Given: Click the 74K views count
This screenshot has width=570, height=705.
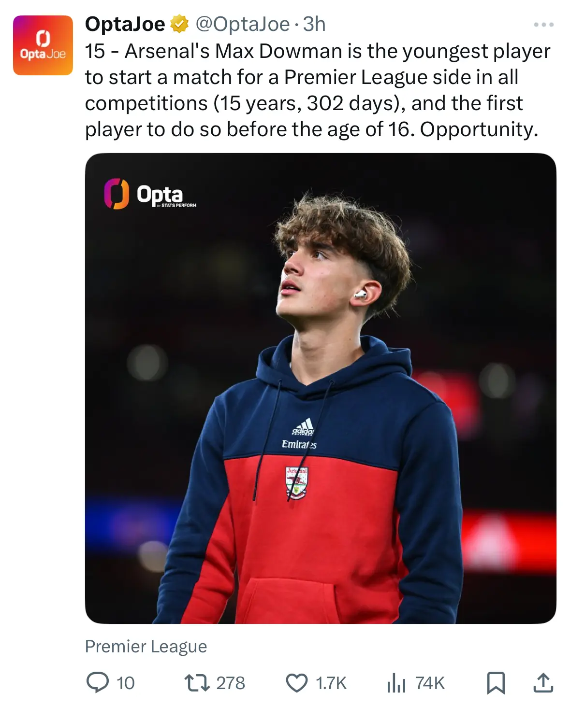Looking at the screenshot, I should (430, 683).
